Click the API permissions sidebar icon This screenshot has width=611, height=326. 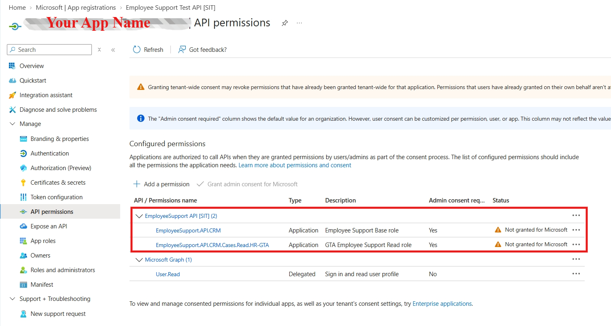pos(23,212)
